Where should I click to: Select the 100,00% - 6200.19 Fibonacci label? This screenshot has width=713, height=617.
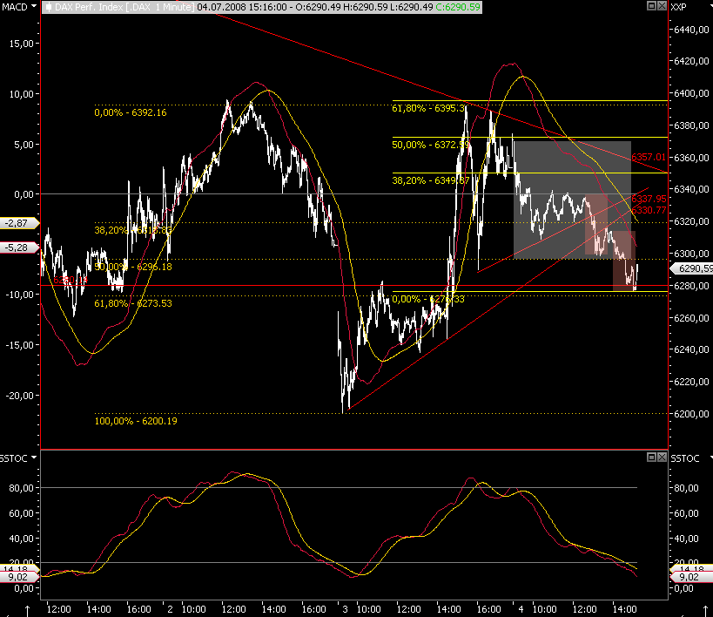(x=136, y=421)
